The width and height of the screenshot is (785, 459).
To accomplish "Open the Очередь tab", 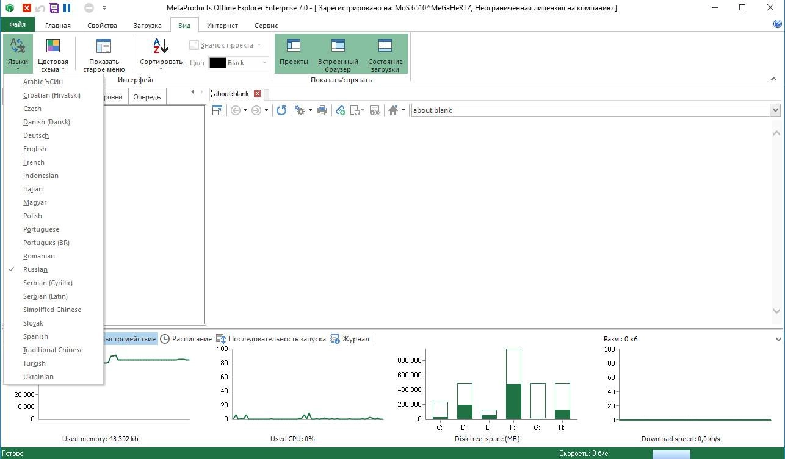I will (x=147, y=97).
